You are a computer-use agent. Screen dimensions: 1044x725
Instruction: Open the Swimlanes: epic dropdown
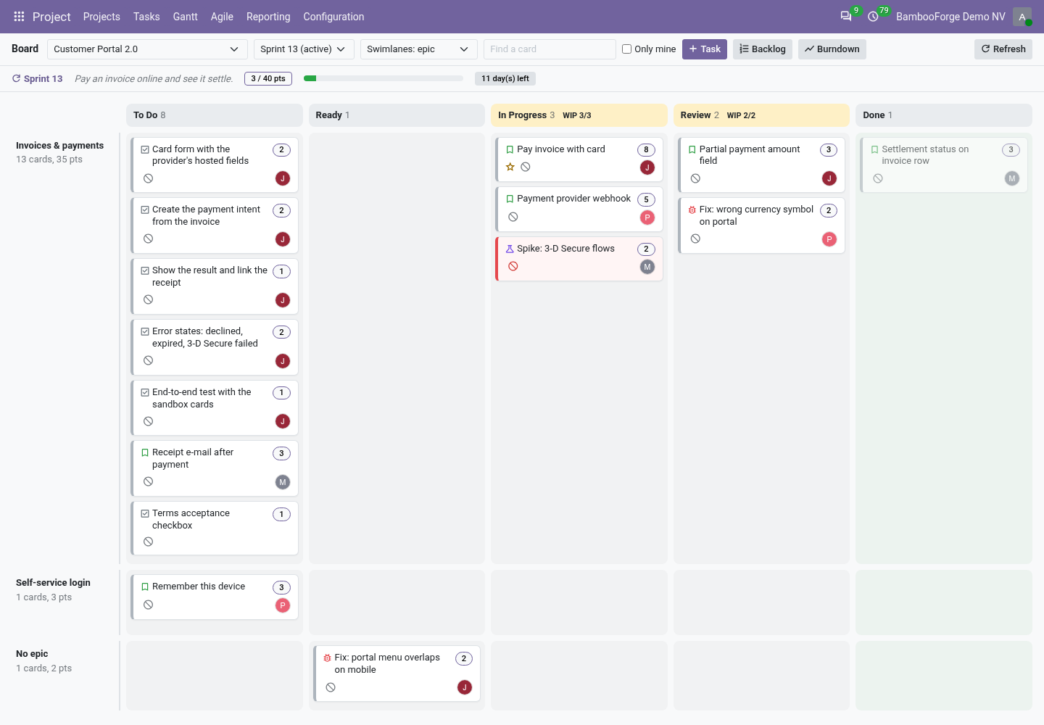[x=418, y=49]
